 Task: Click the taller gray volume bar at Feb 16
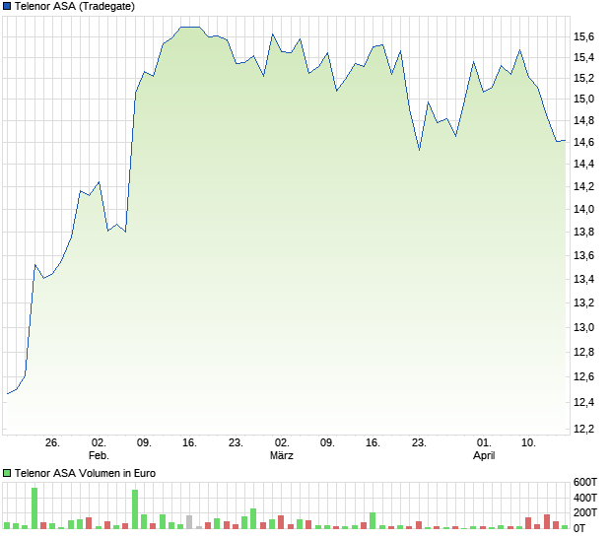point(189,522)
